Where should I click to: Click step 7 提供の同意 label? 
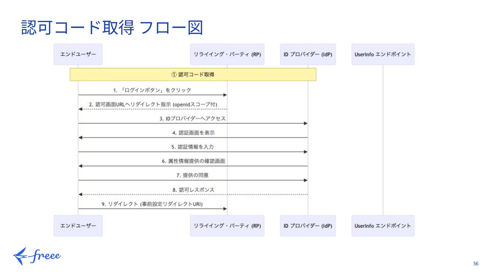click(x=192, y=175)
